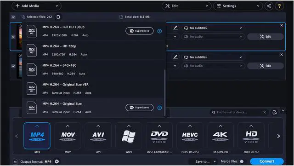Click the icon left of Output format
Viewport: 294px width, 166px height.
tap(15, 161)
